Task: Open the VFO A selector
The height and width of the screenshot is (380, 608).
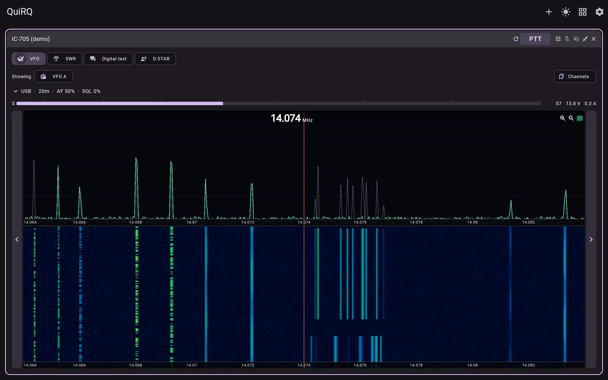Action: [x=54, y=76]
